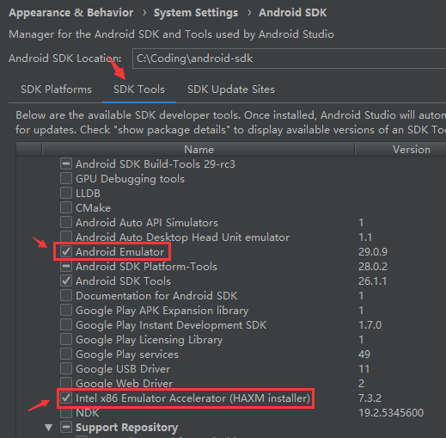Select the Android Emulator row label

(x=120, y=252)
